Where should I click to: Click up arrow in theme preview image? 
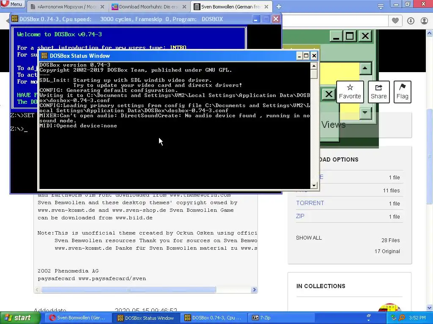tap(365, 68)
